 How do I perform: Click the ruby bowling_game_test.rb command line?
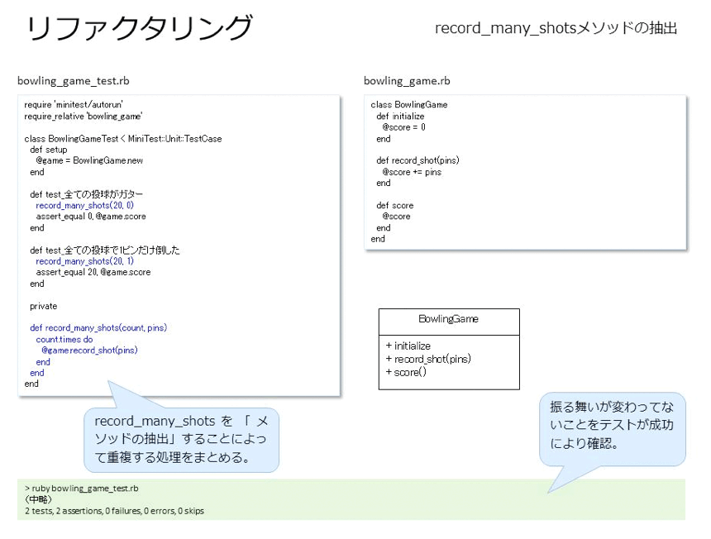click(x=82, y=489)
